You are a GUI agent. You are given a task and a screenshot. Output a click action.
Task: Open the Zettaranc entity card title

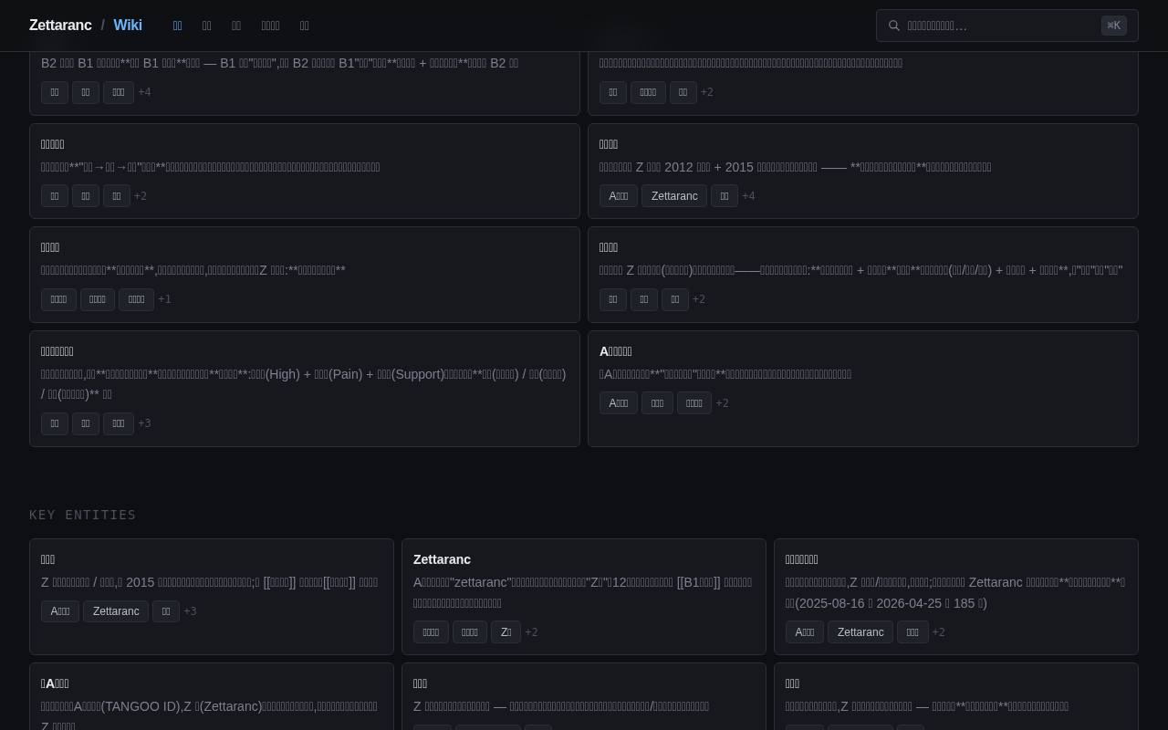point(442,559)
